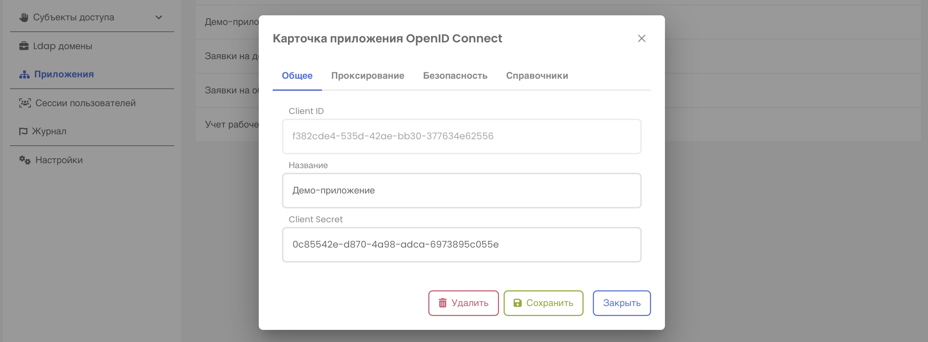Image resolution: width=928 pixels, height=342 pixels.
Task: Click the Название label
Action: (x=308, y=165)
